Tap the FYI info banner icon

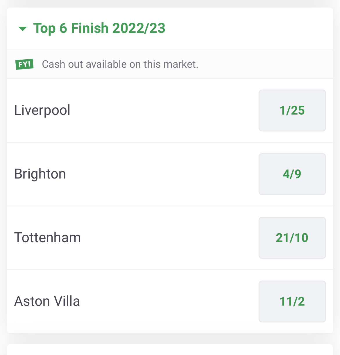24,64
